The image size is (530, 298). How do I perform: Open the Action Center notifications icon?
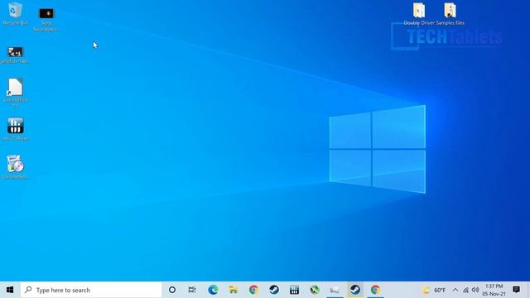pos(516,290)
